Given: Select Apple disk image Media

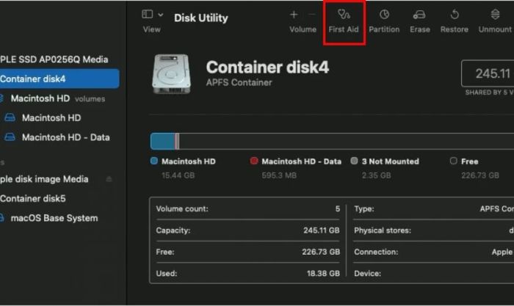Looking at the screenshot, I should point(44,179).
